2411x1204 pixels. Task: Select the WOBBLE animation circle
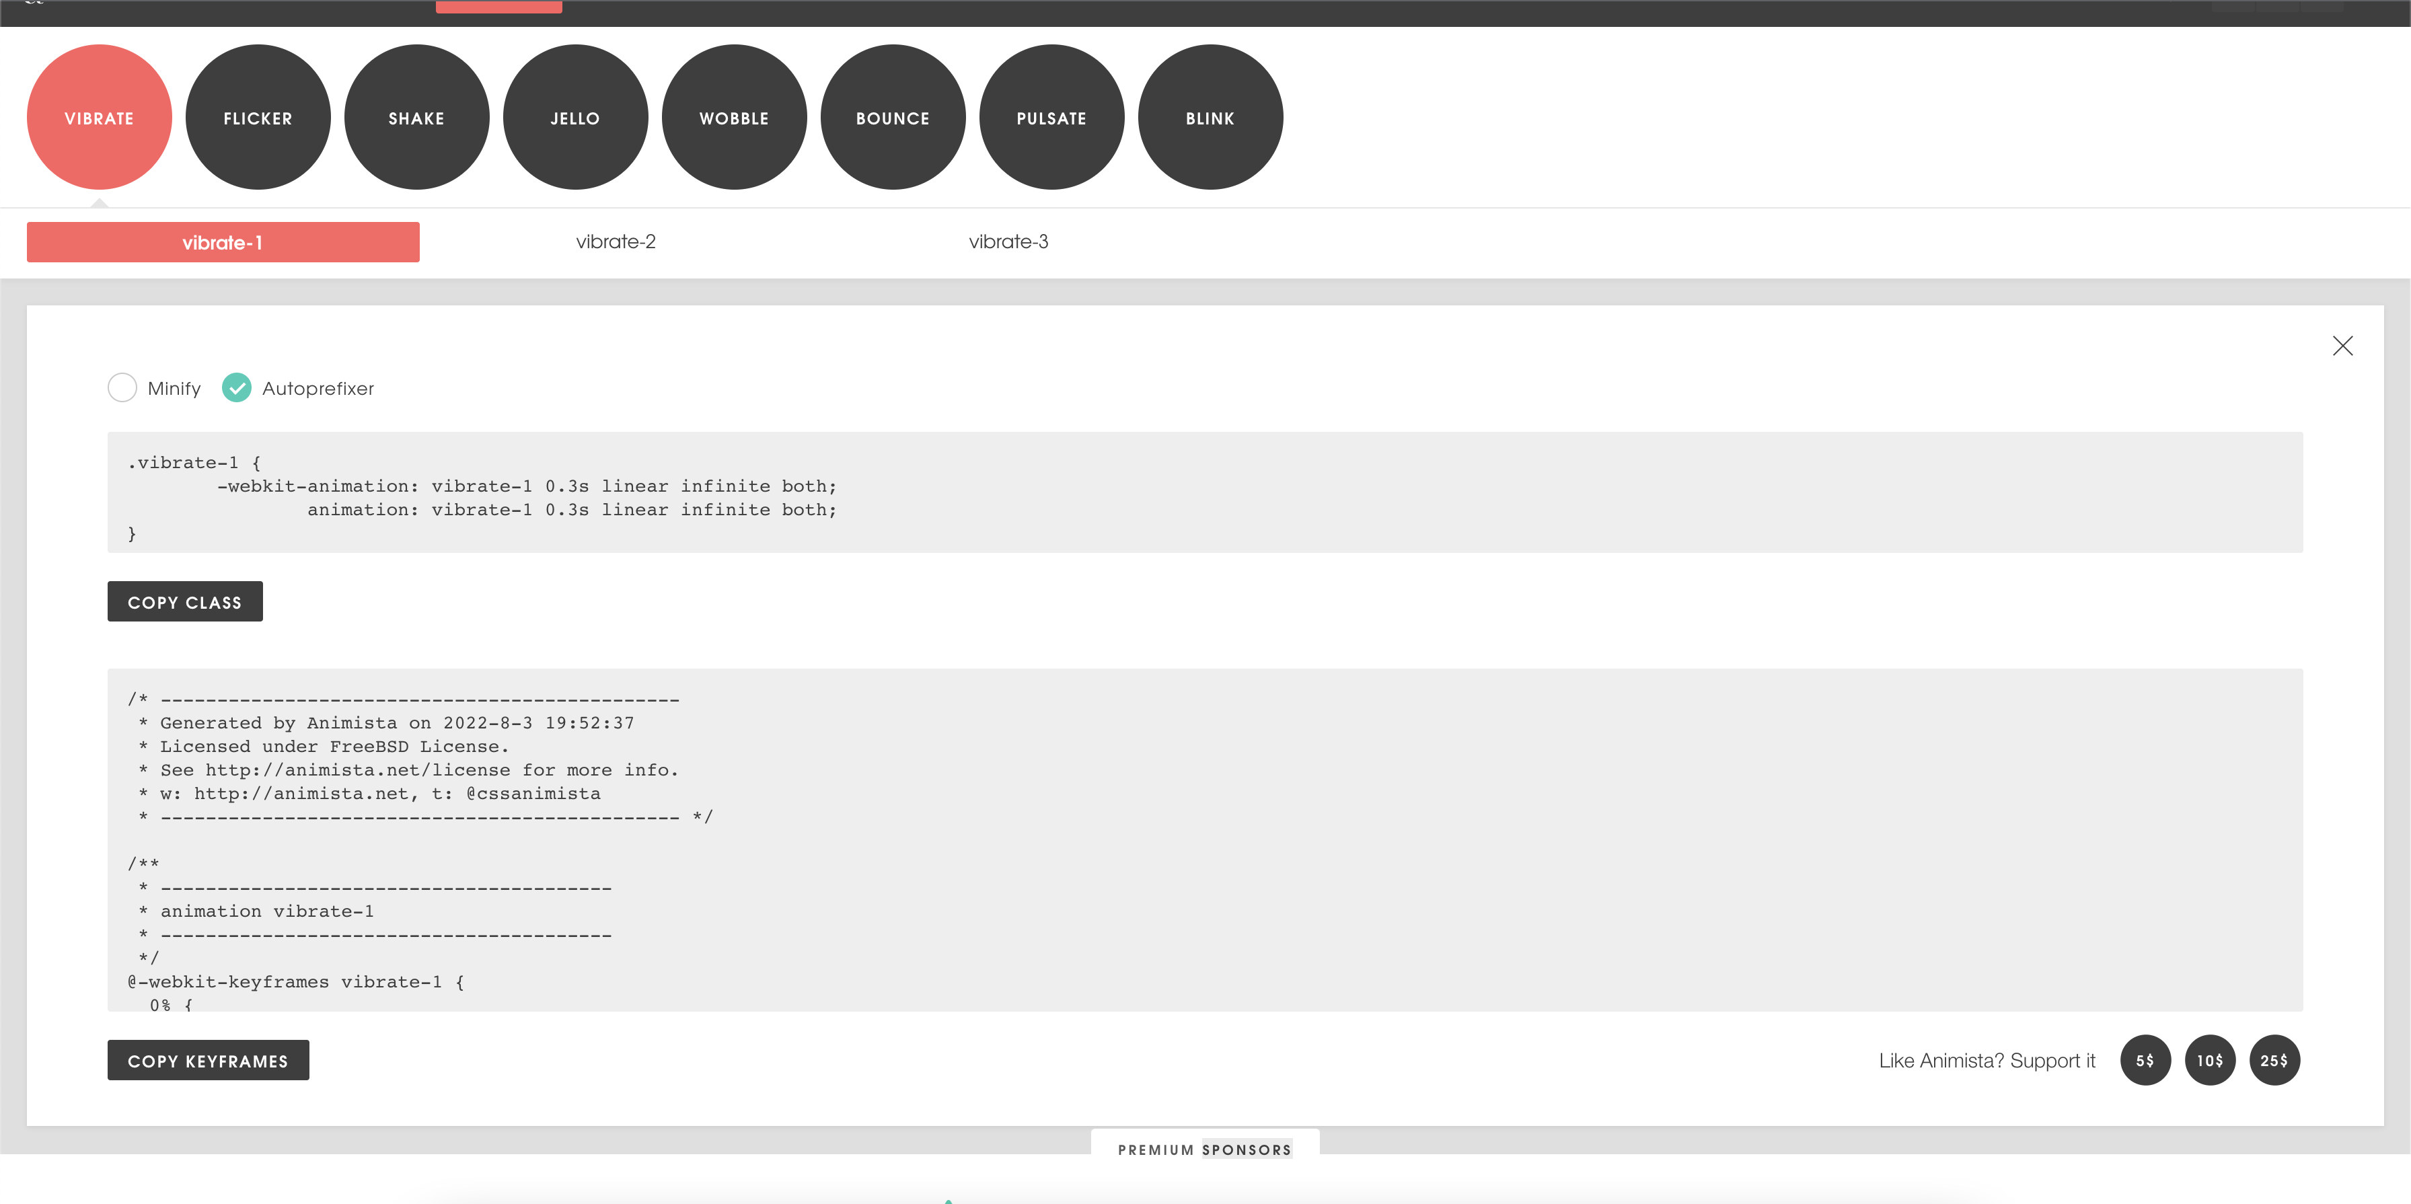(734, 118)
